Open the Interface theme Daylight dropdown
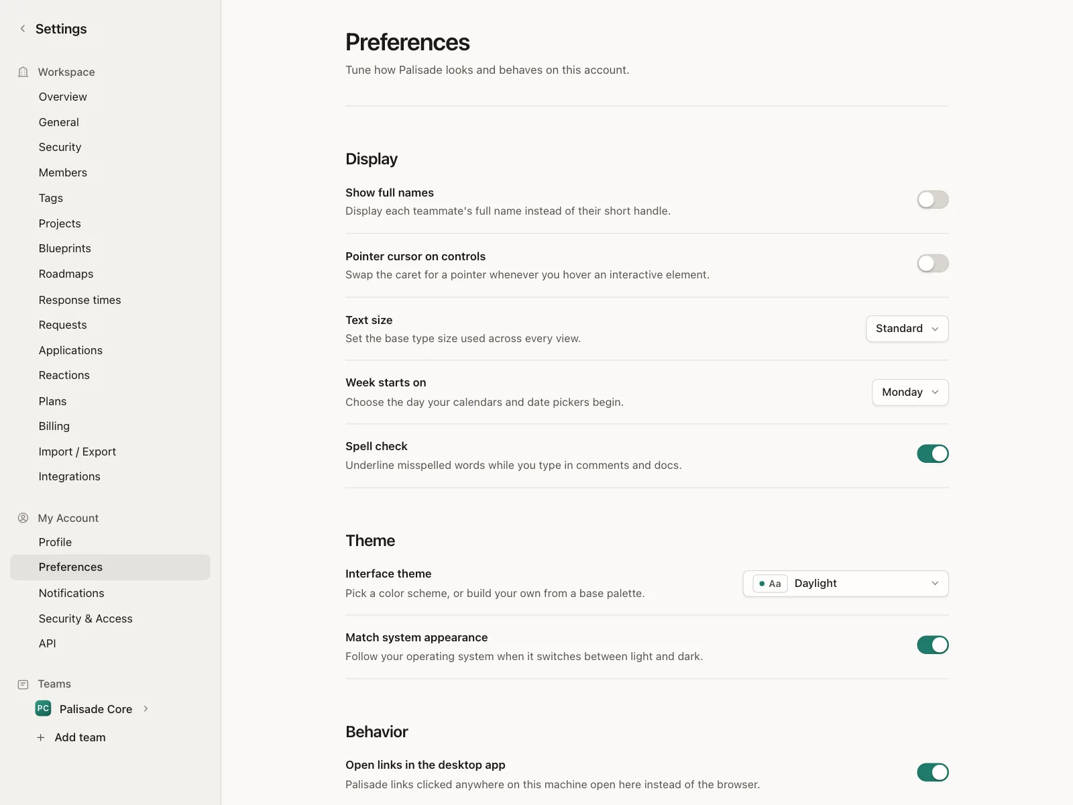Image resolution: width=1073 pixels, height=805 pixels. 846,584
